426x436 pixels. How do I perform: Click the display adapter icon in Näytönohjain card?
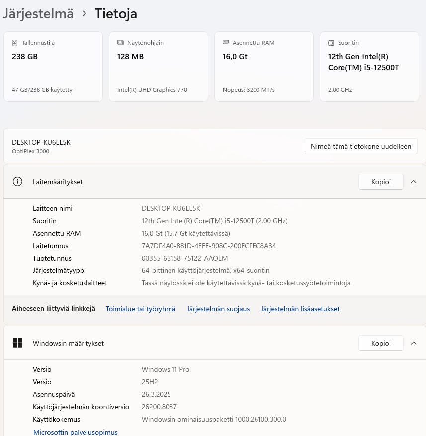pyautogui.click(x=120, y=43)
